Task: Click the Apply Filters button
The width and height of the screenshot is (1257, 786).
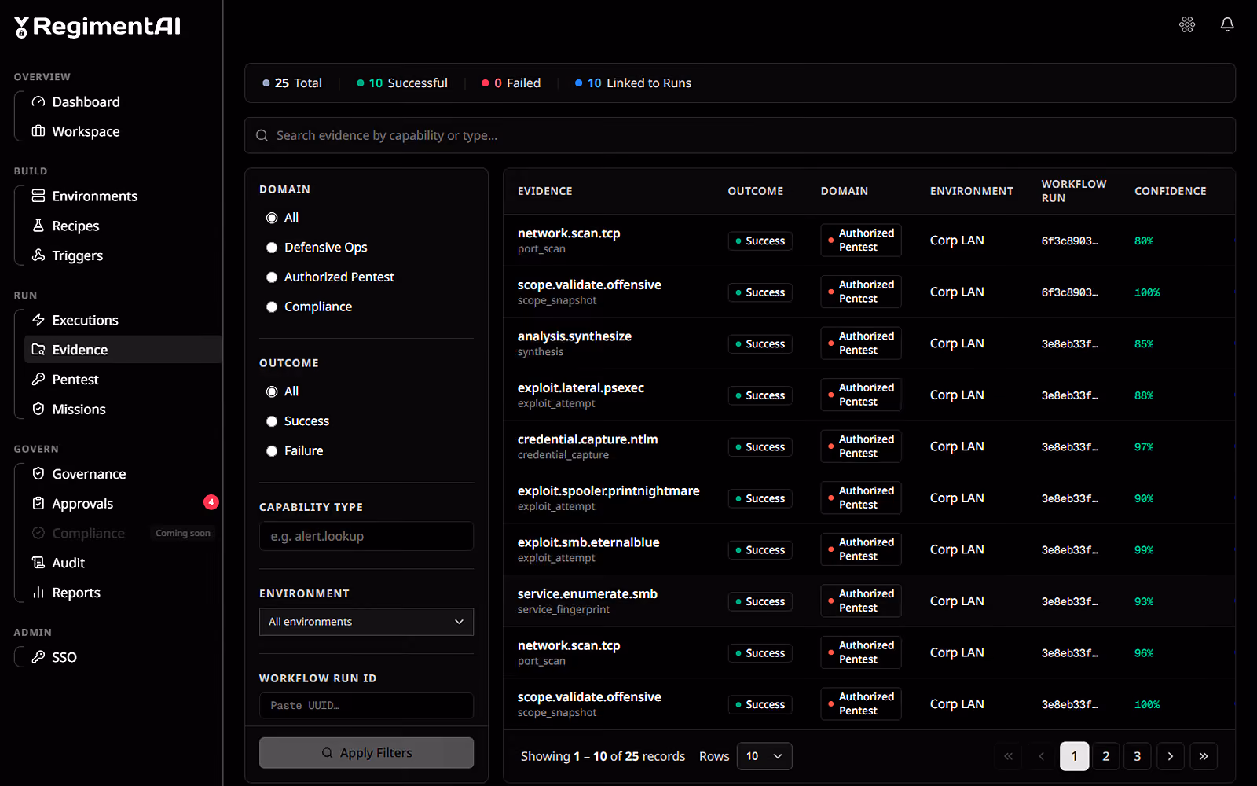Action: click(366, 753)
